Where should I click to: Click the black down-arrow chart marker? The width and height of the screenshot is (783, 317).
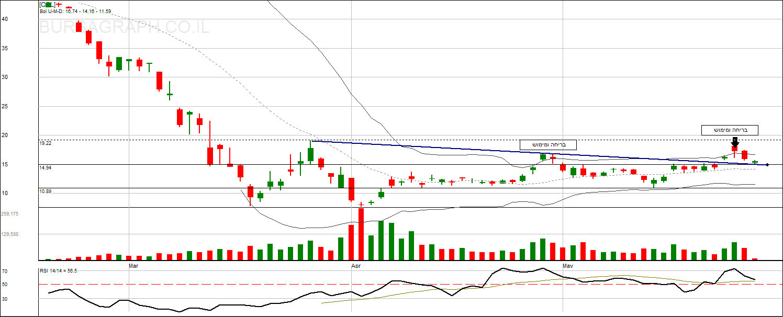click(x=735, y=142)
